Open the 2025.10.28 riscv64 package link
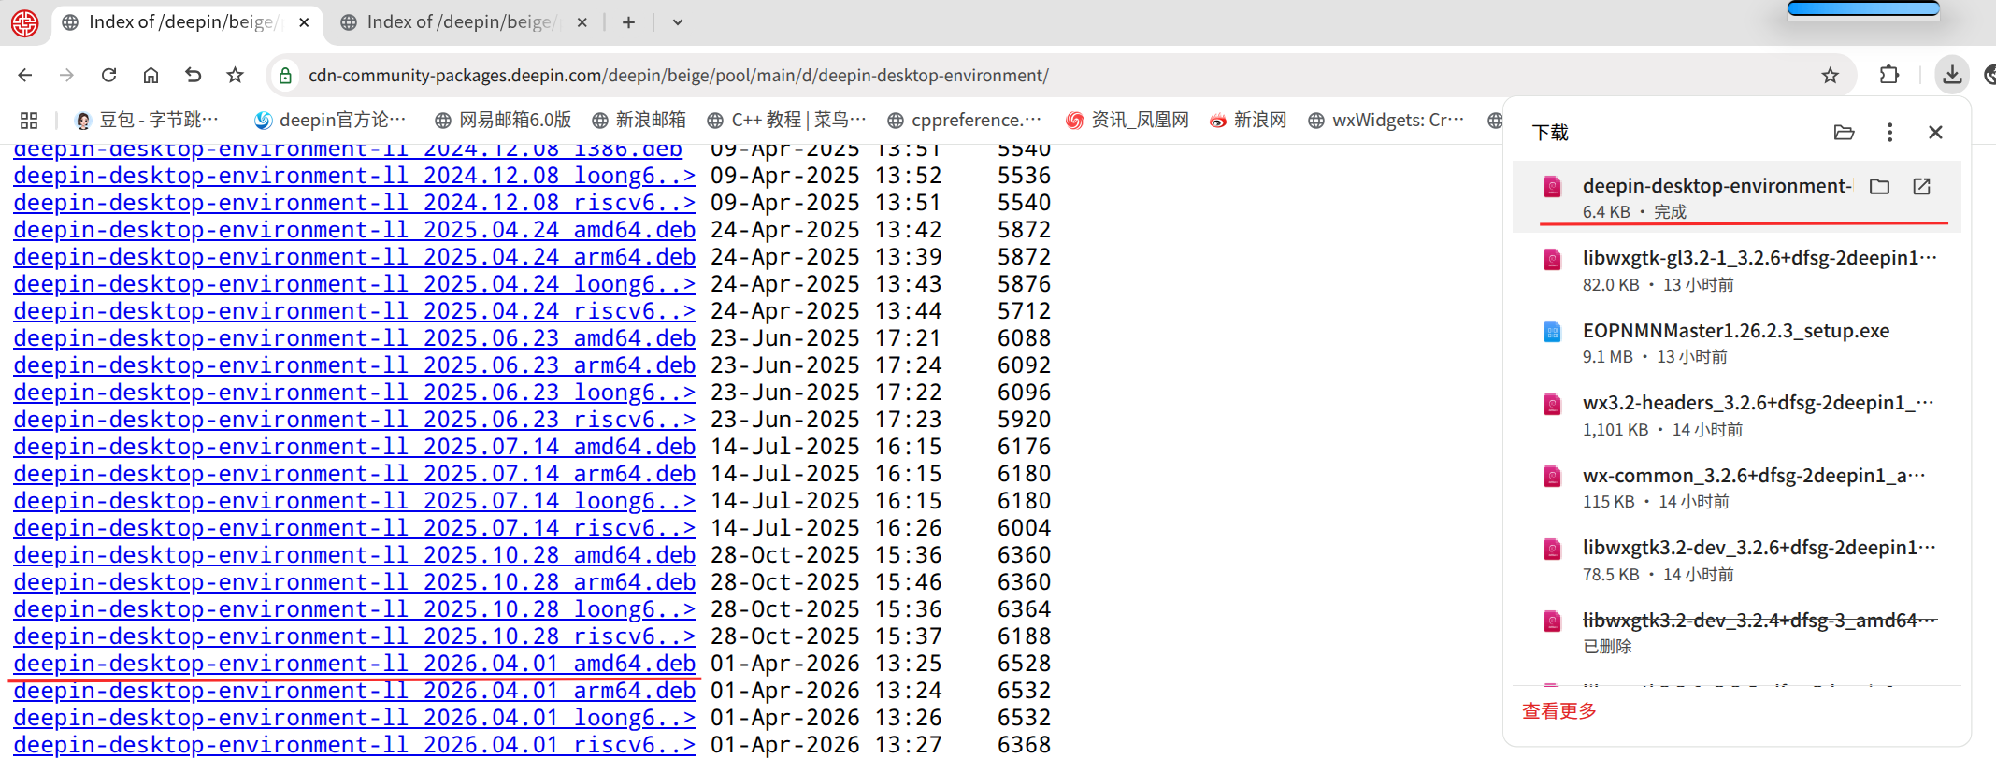Image resolution: width=1996 pixels, height=758 pixels. pyautogui.click(x=354, y=636)
